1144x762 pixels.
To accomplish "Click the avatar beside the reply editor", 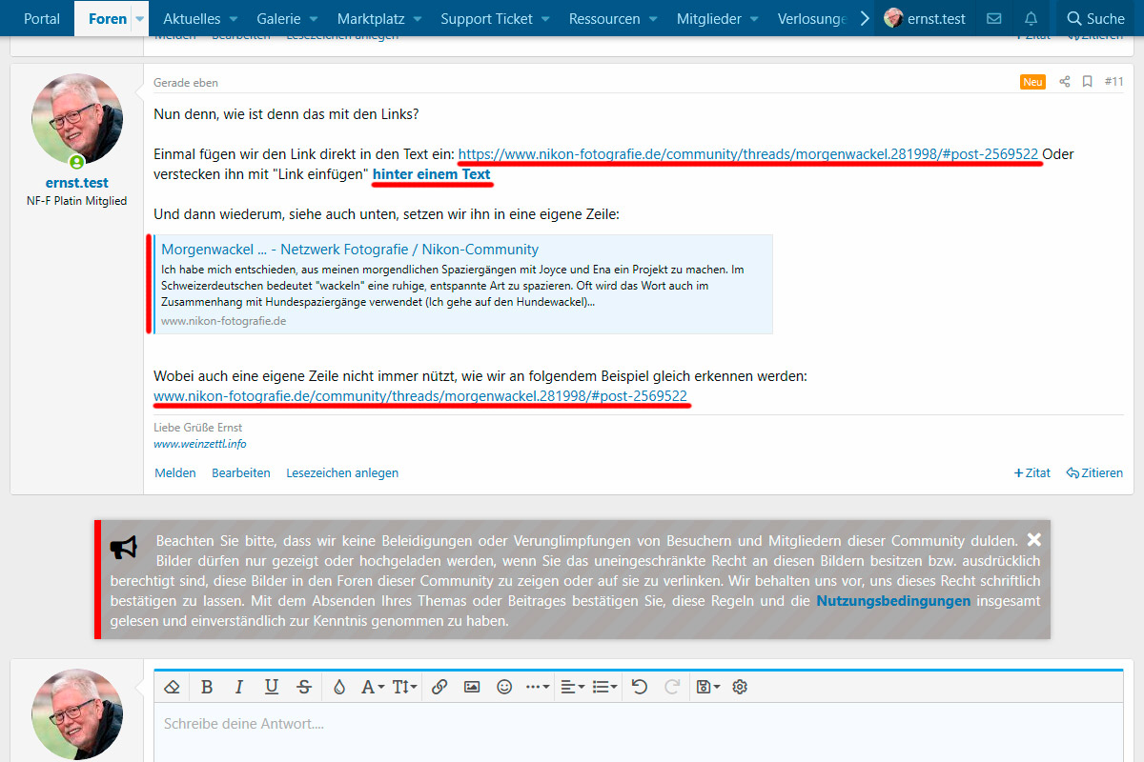I will point(77,714).
